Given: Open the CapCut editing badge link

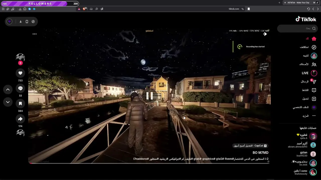Looking at the screenshot, I should tap(250, 146).
